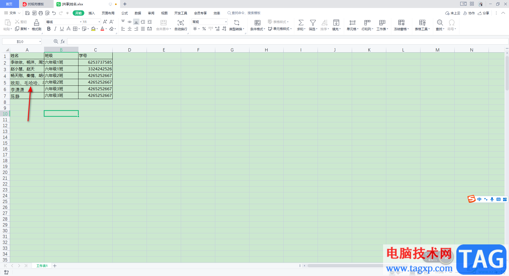Select the 工作表1 sheet tab
The height and width of the screenshot is (276, 509).
coord(42,266)
